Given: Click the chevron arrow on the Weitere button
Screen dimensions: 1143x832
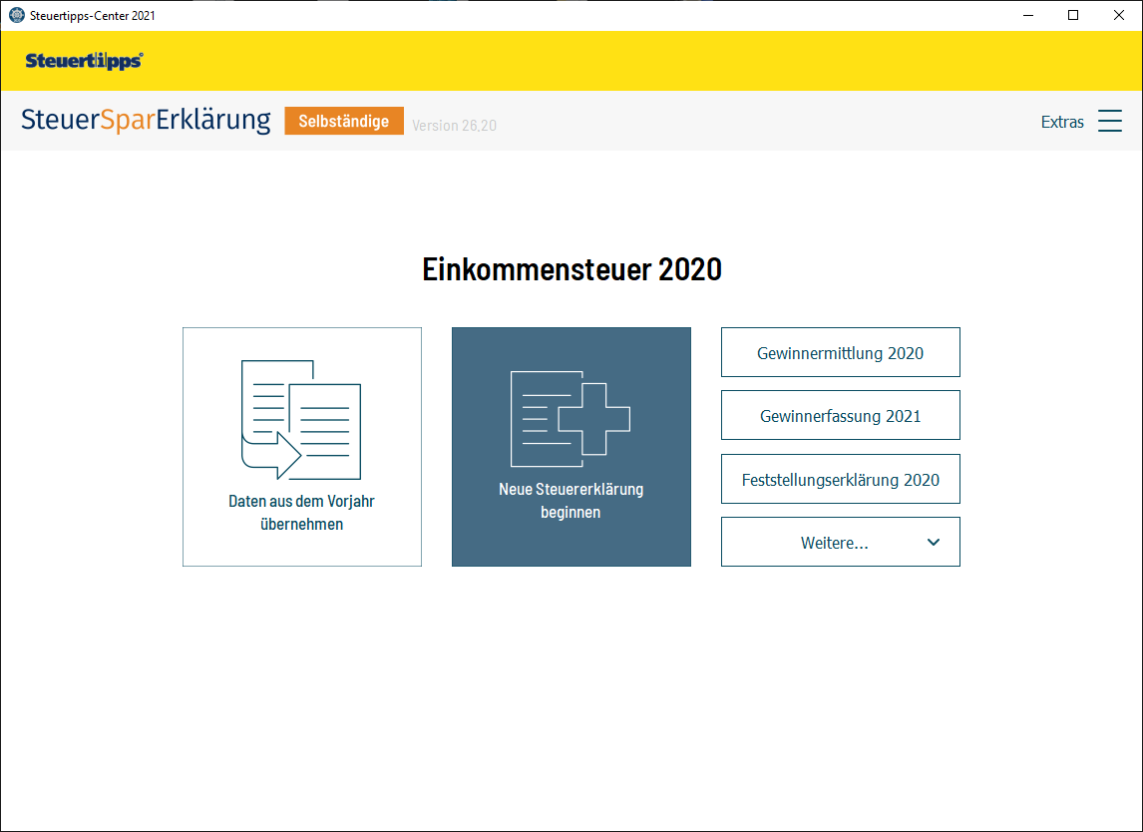Looking at the screenshot, I should pyautogui.click(x=934, y=543).
